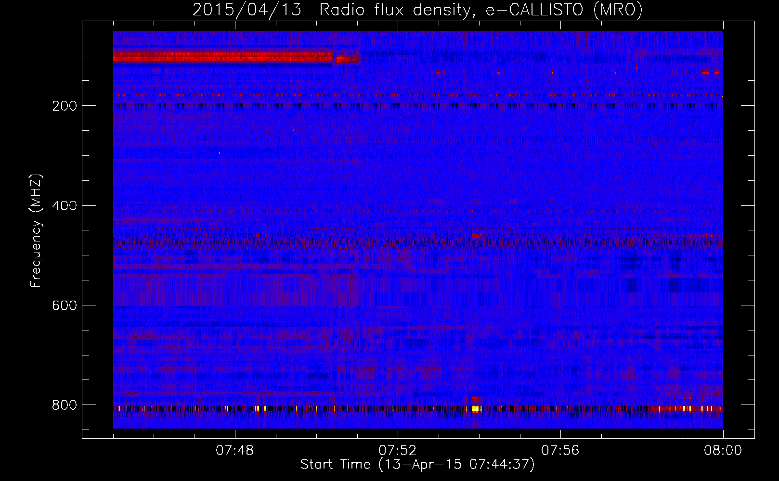Click the 400 frequency tick label
The height and width of the screenshot is (481, 779).
point(65,206)
